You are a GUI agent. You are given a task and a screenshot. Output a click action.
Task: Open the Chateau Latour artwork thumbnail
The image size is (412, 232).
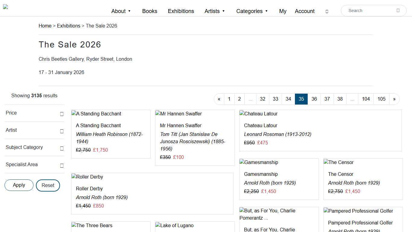coord(258,114)
